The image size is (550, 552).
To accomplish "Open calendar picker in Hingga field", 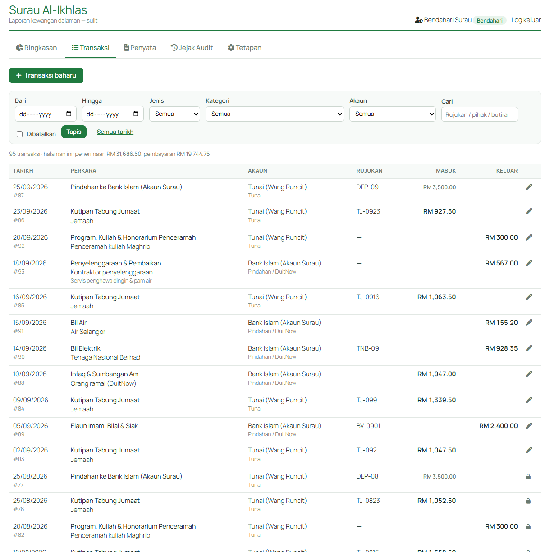I will tap(136, 114).
